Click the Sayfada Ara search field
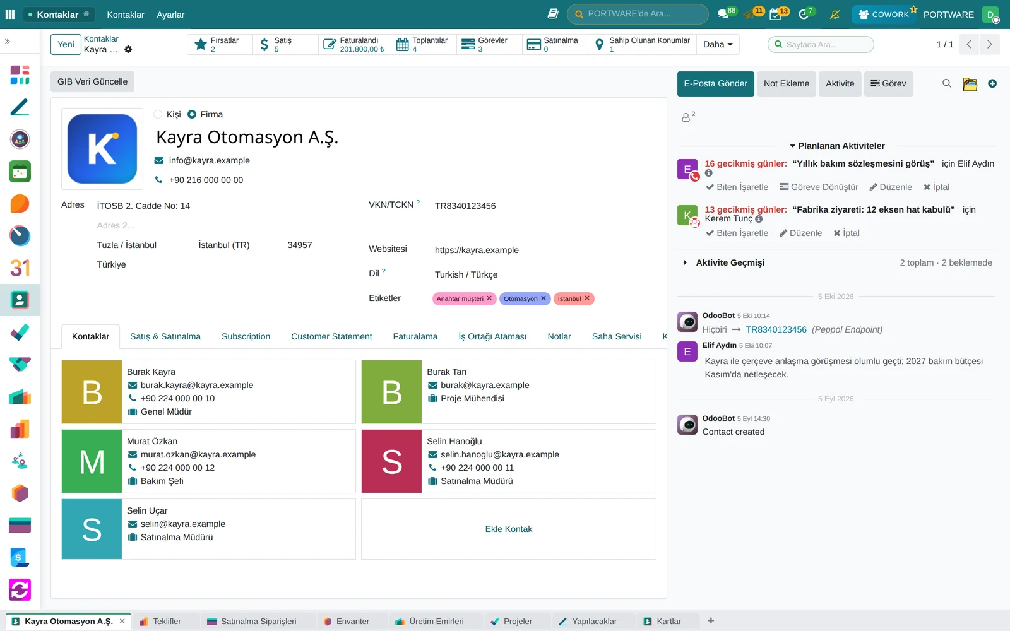Image resolution: width=1010 pixels, height=631 pixels. (821, 44)
